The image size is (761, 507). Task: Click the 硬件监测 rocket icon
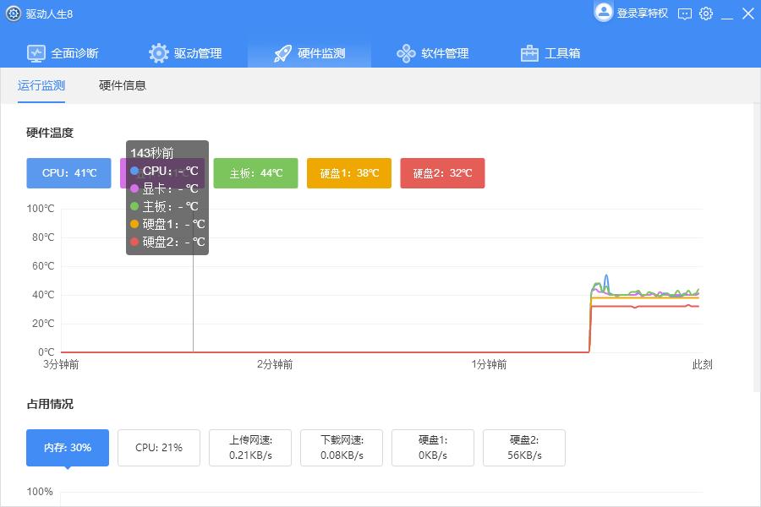[x=282, y=53]
